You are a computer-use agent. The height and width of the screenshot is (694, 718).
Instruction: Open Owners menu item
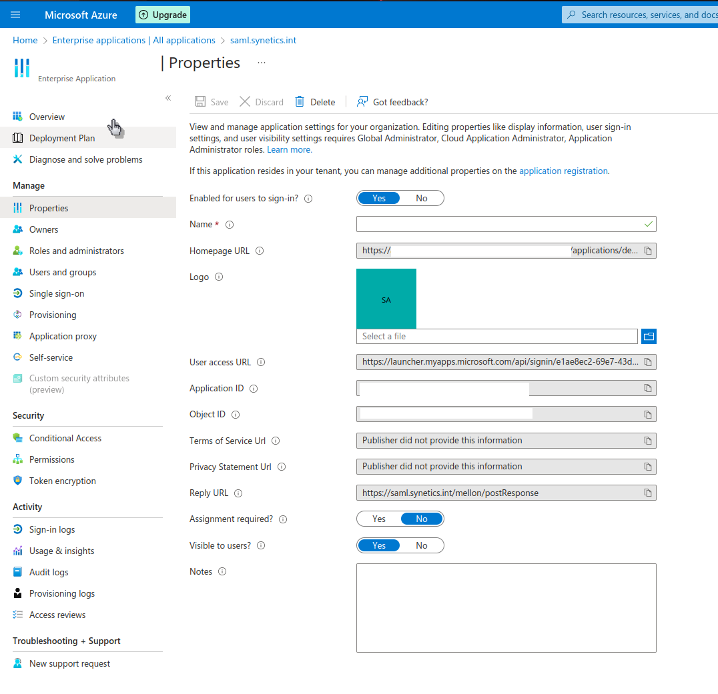tap(88, 229)
